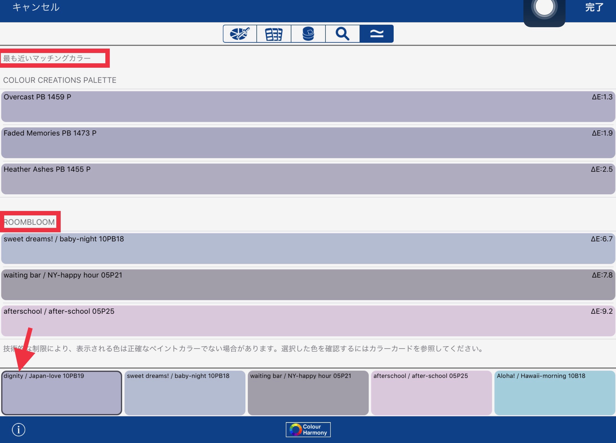
Task: Select dignity / Japan-love 10PB19 tile
Action: coord(62,393)
